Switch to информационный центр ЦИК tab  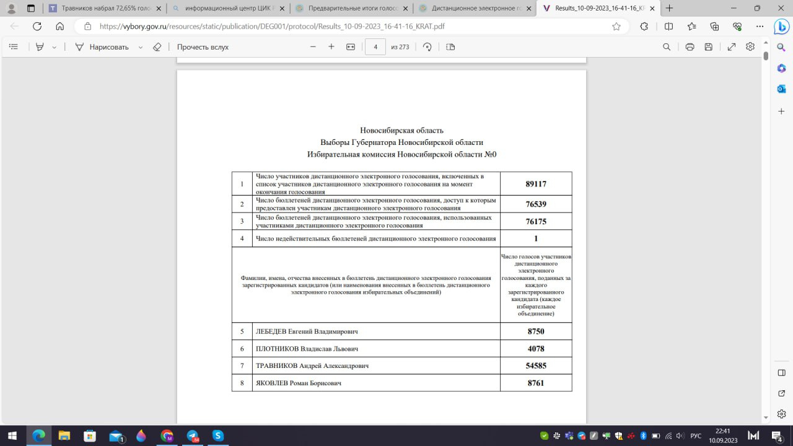[229, 9]
